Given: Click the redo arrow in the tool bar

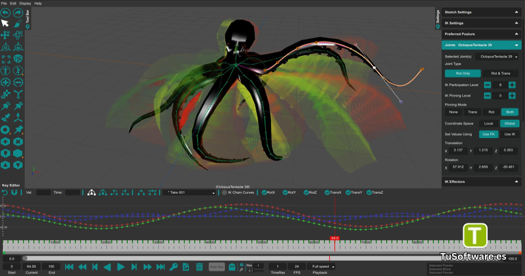Looking at the screenshot, I should tap(18, 12).
